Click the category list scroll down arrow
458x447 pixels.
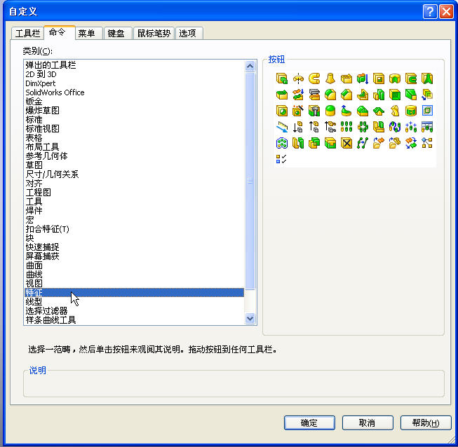(250, 318)
